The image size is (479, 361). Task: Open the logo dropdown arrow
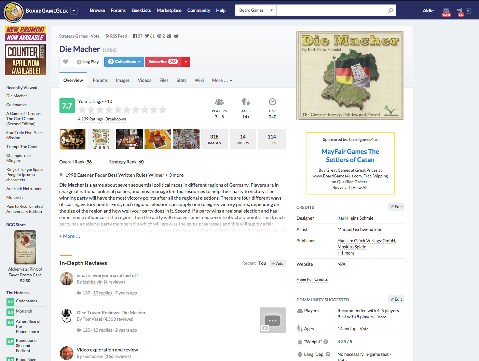(x=74, y=11)
